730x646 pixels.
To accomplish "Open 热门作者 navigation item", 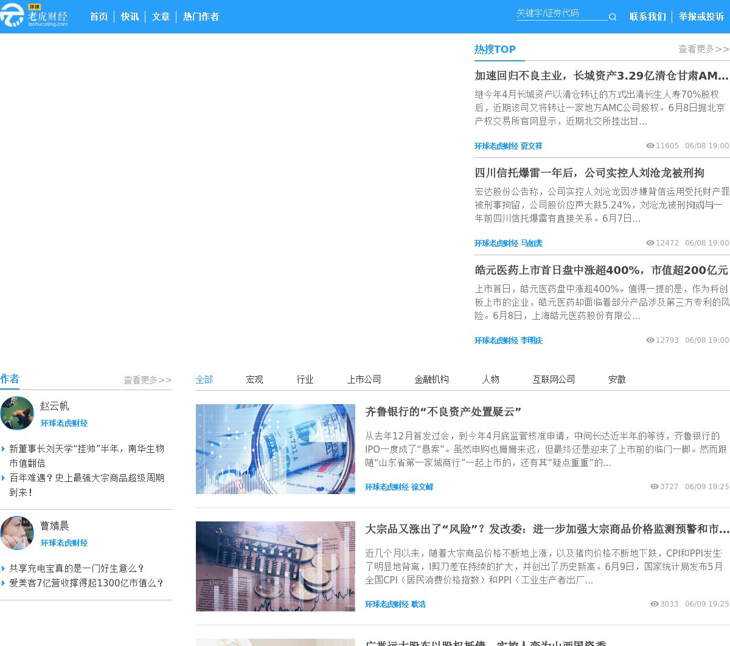I will point(201,17).
